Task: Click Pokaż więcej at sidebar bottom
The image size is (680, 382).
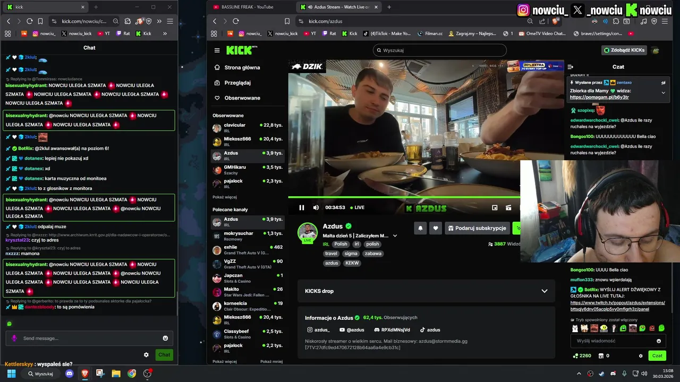Action: (225, 361)
